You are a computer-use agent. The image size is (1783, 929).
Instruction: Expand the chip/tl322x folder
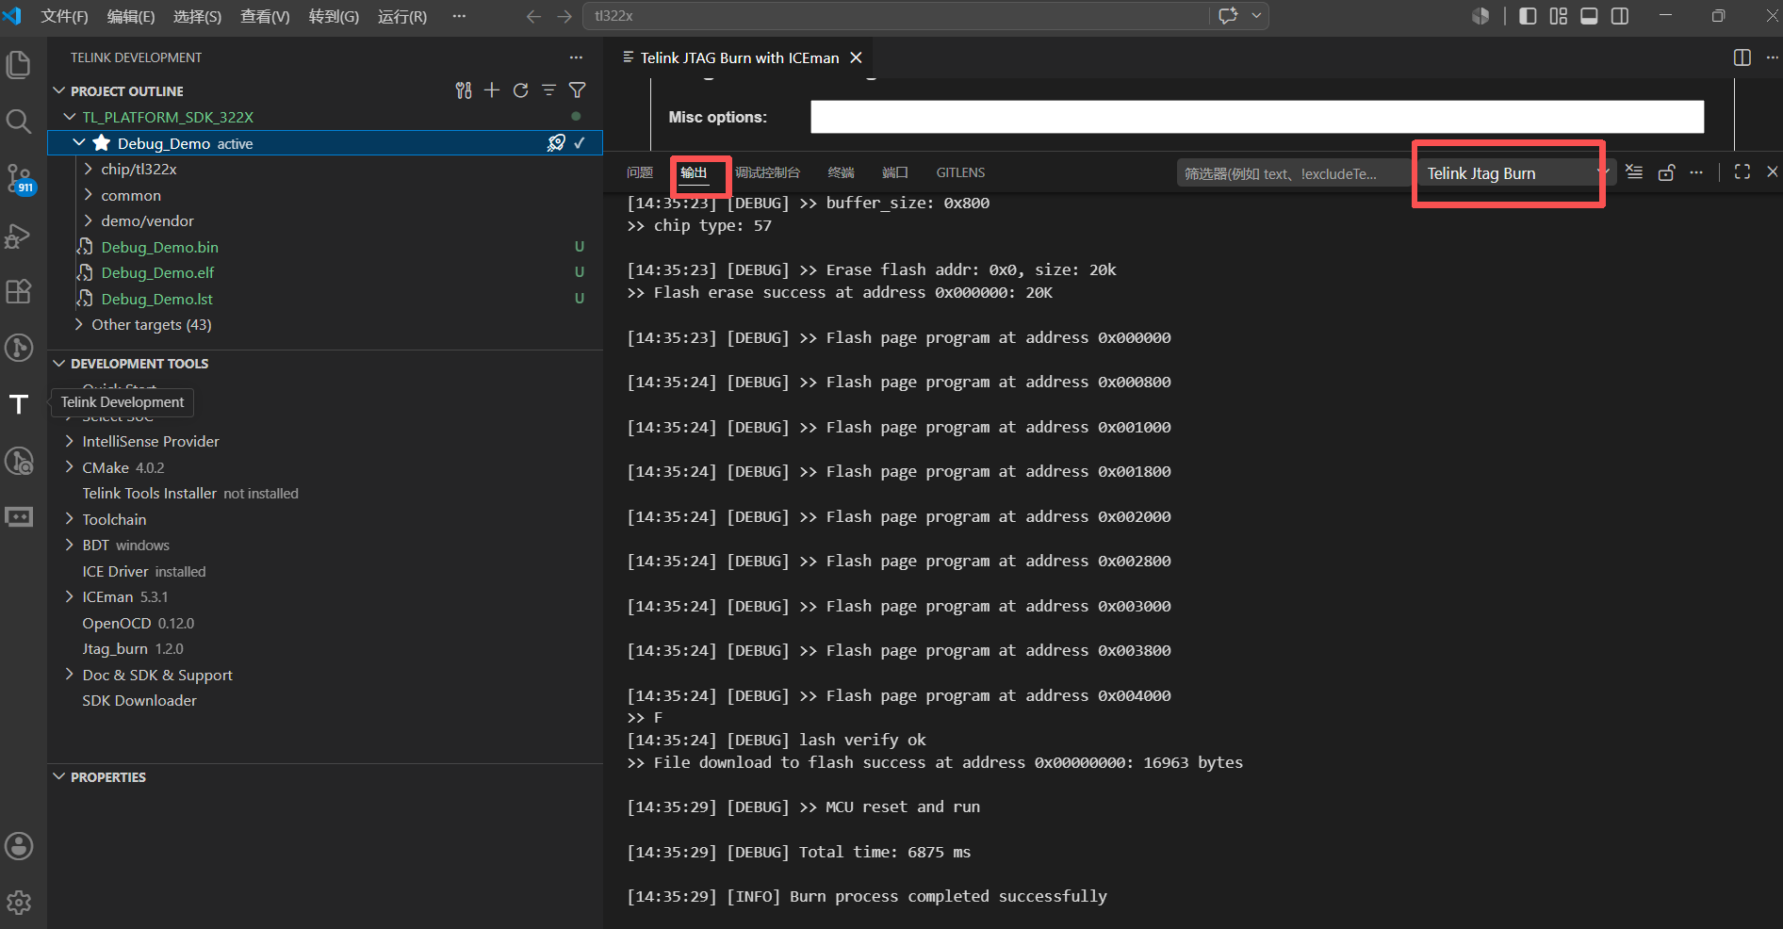(89, 169)
